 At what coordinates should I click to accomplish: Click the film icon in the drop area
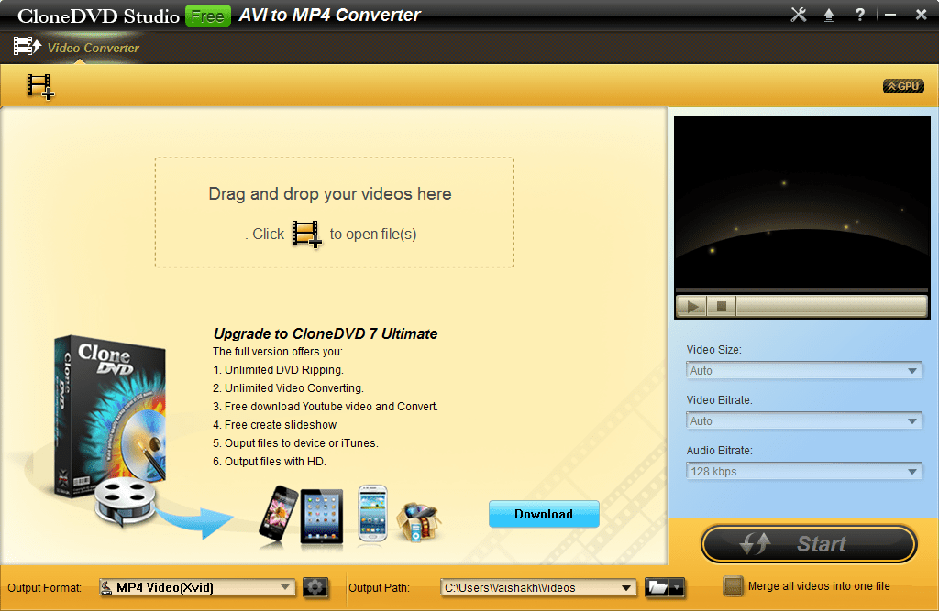coord(306,234)
